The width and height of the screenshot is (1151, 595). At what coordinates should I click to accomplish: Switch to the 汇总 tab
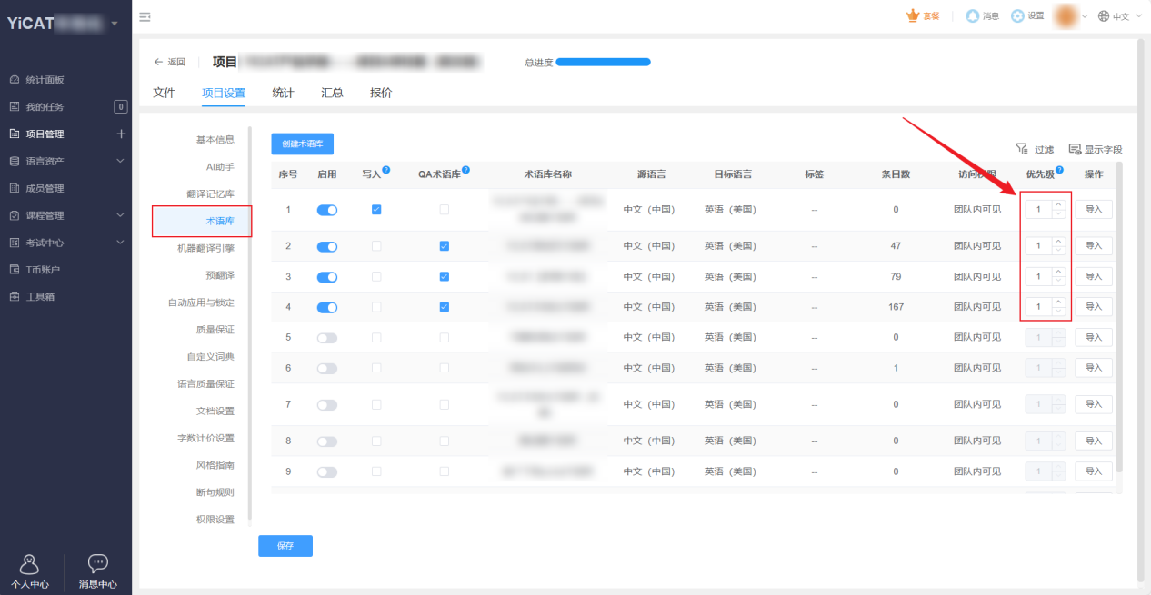coord(332,93)
